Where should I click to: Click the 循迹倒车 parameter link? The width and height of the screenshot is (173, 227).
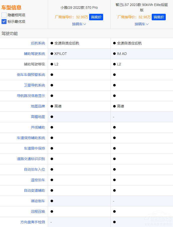click(38, 201)
